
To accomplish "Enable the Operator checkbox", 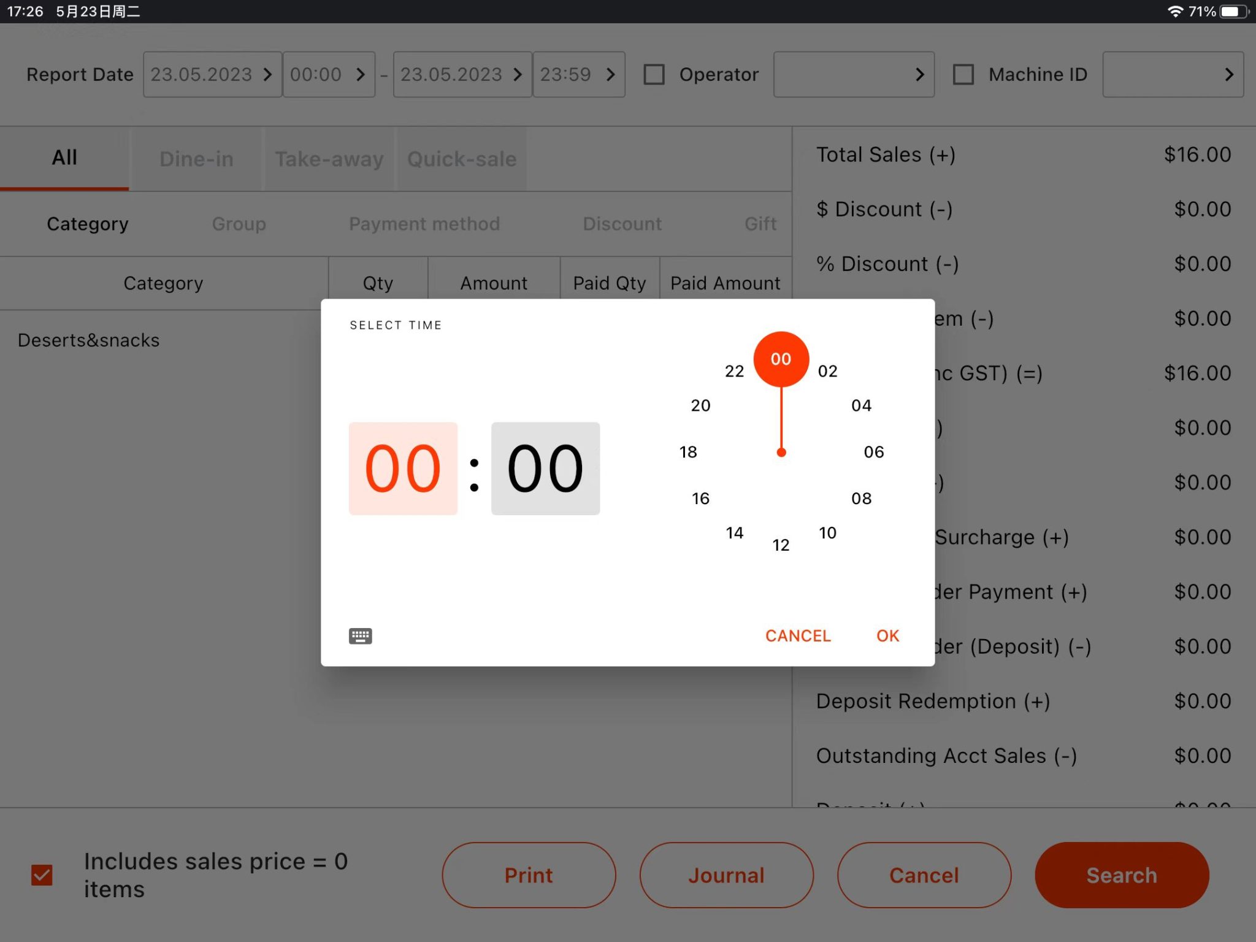I will pyautogui.click(x=654, y=74).
